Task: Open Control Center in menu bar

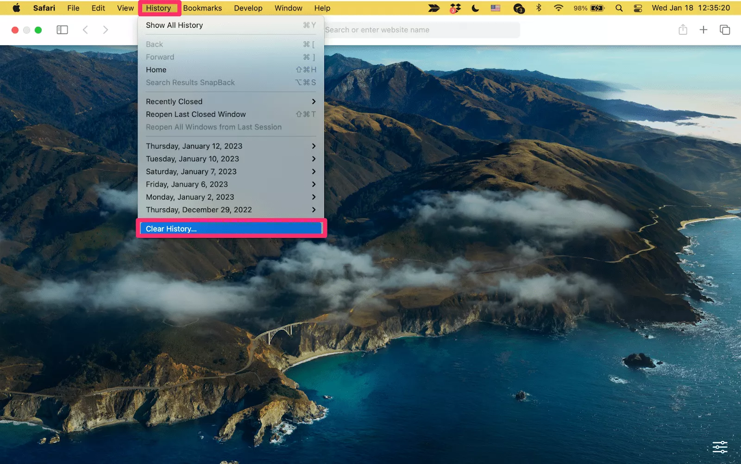Action: (x=638, y=8)
